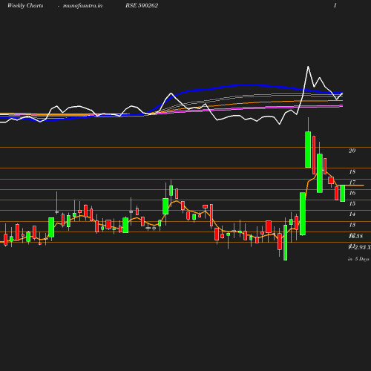This screenshot has height=371, width=371.
Task: Click the last green candle of the chart
Action: (343, 194)
